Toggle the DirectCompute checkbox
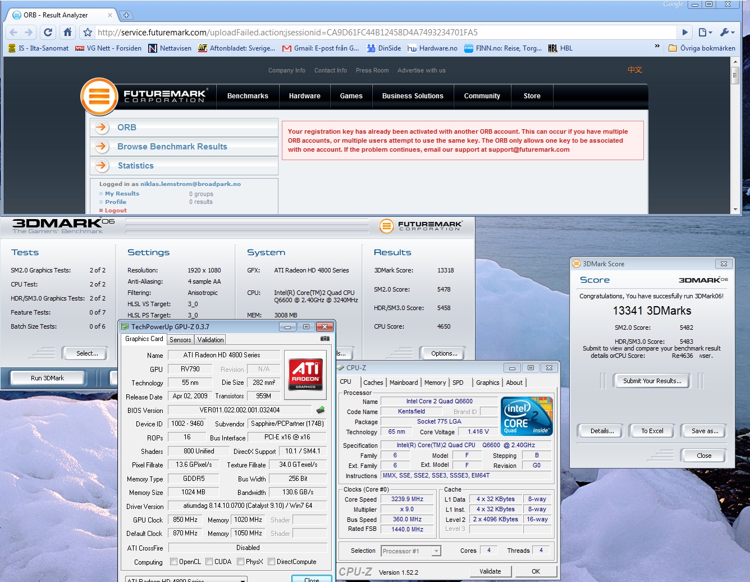 pyautogui.click(x=272, y=562)
